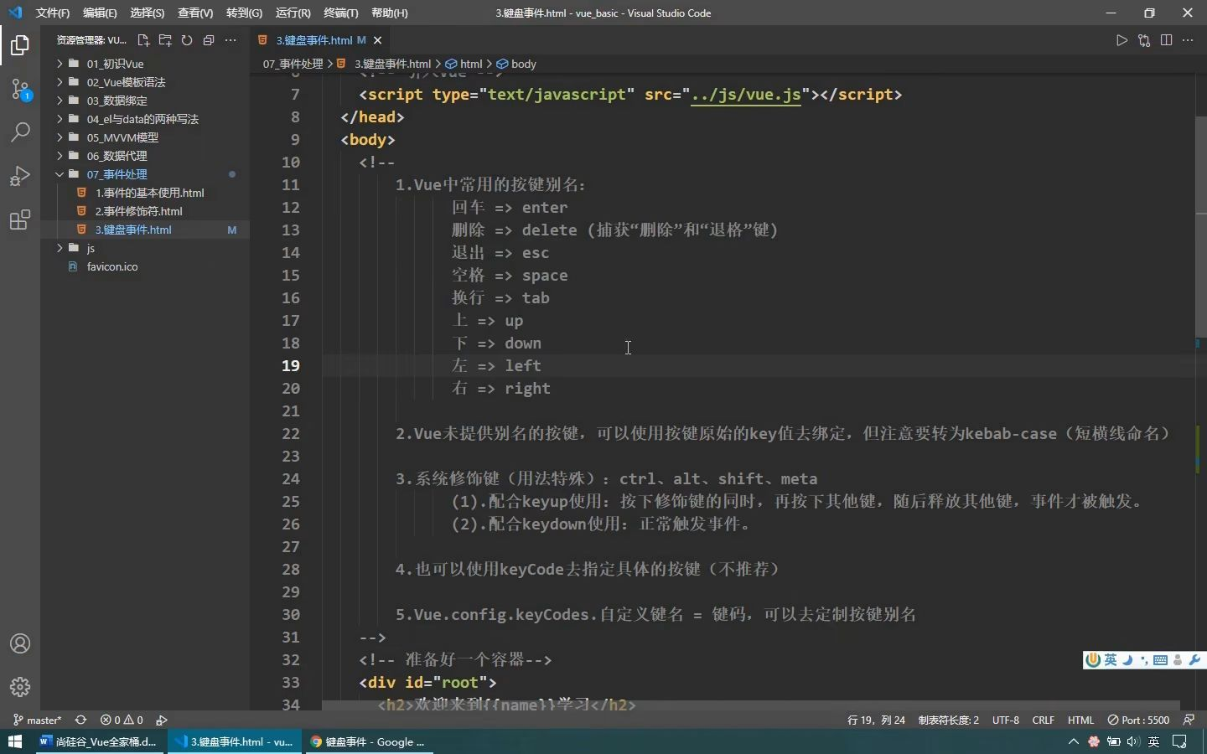Open the Explorer view in activity bar

(x=20, y=45)
